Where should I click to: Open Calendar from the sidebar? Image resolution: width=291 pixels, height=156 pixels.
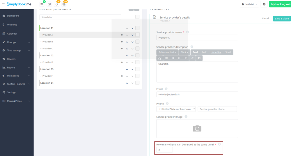(12, 34)
